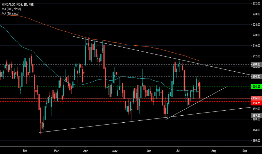262x154 pixels.
Task: Click the February low candle near 183
Action: [40, 115]
